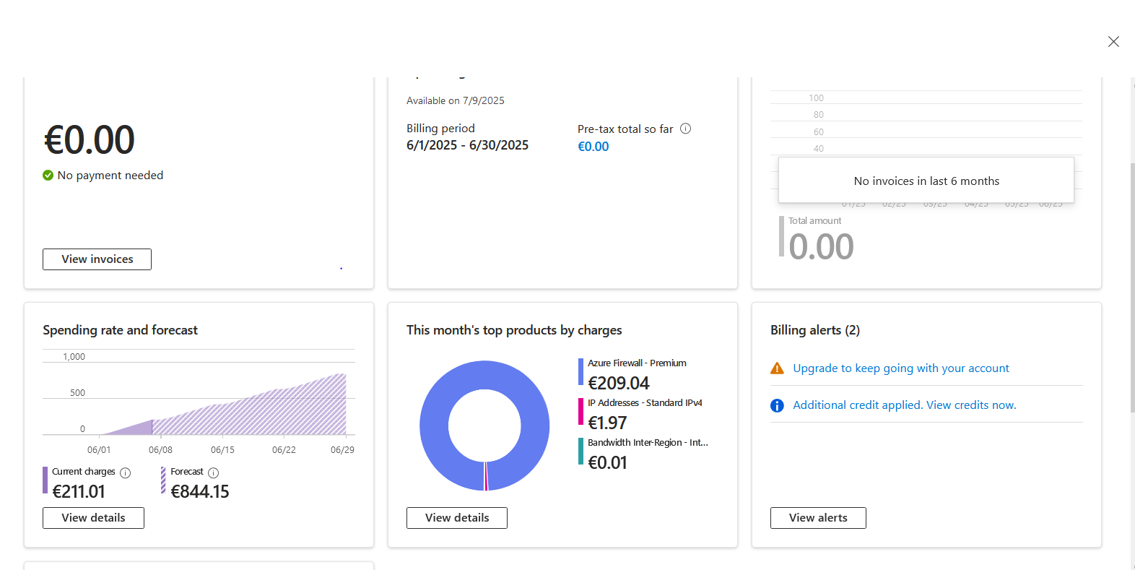Open View alerts
This screenshot has height=570, width=1135.
818,518
